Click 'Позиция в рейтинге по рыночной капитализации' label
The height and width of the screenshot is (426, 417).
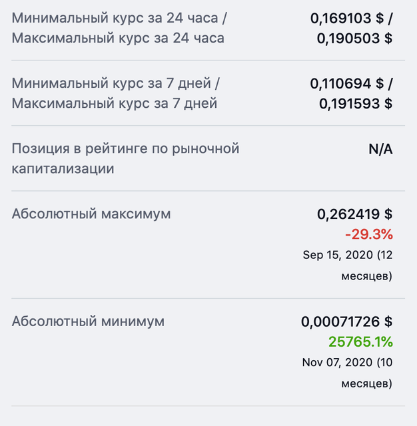tap(125, 158)
